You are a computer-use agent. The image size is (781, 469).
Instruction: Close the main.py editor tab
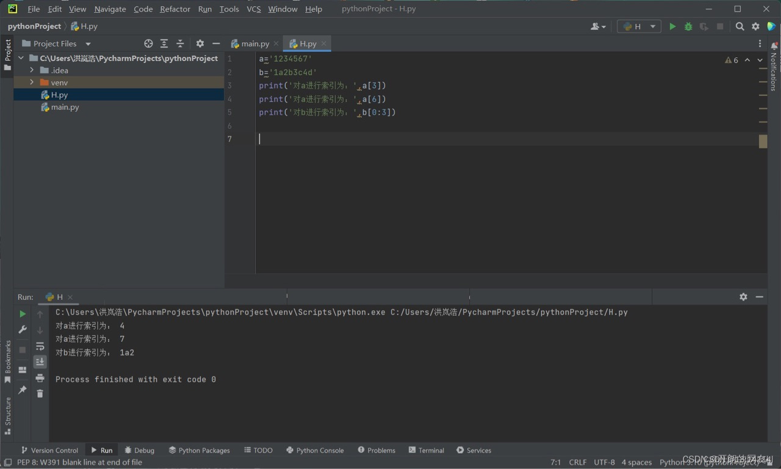click(x=276, y=43)
